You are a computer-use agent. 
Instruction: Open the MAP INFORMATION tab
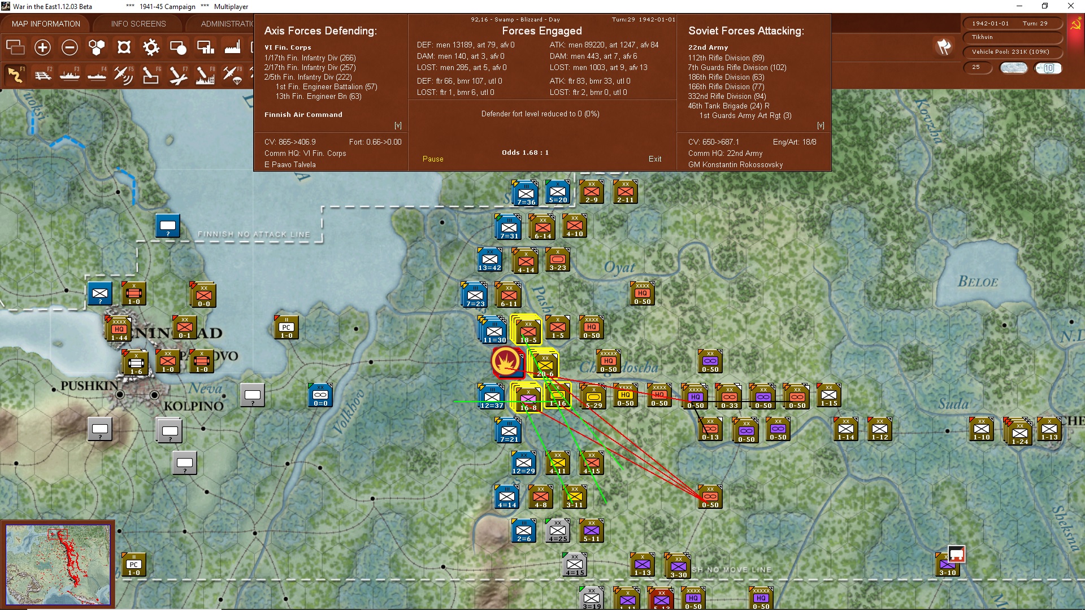[x=46, y=24]
